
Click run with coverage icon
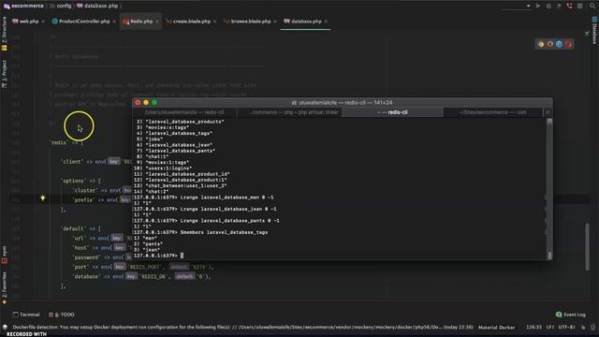click(x=559, y=6)
